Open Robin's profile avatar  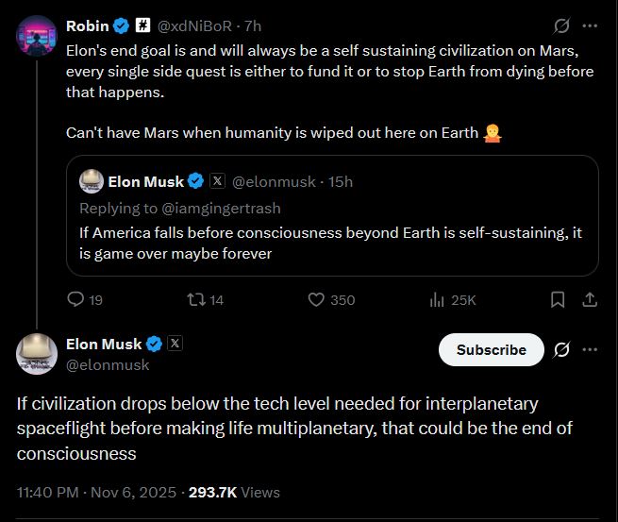38,36
